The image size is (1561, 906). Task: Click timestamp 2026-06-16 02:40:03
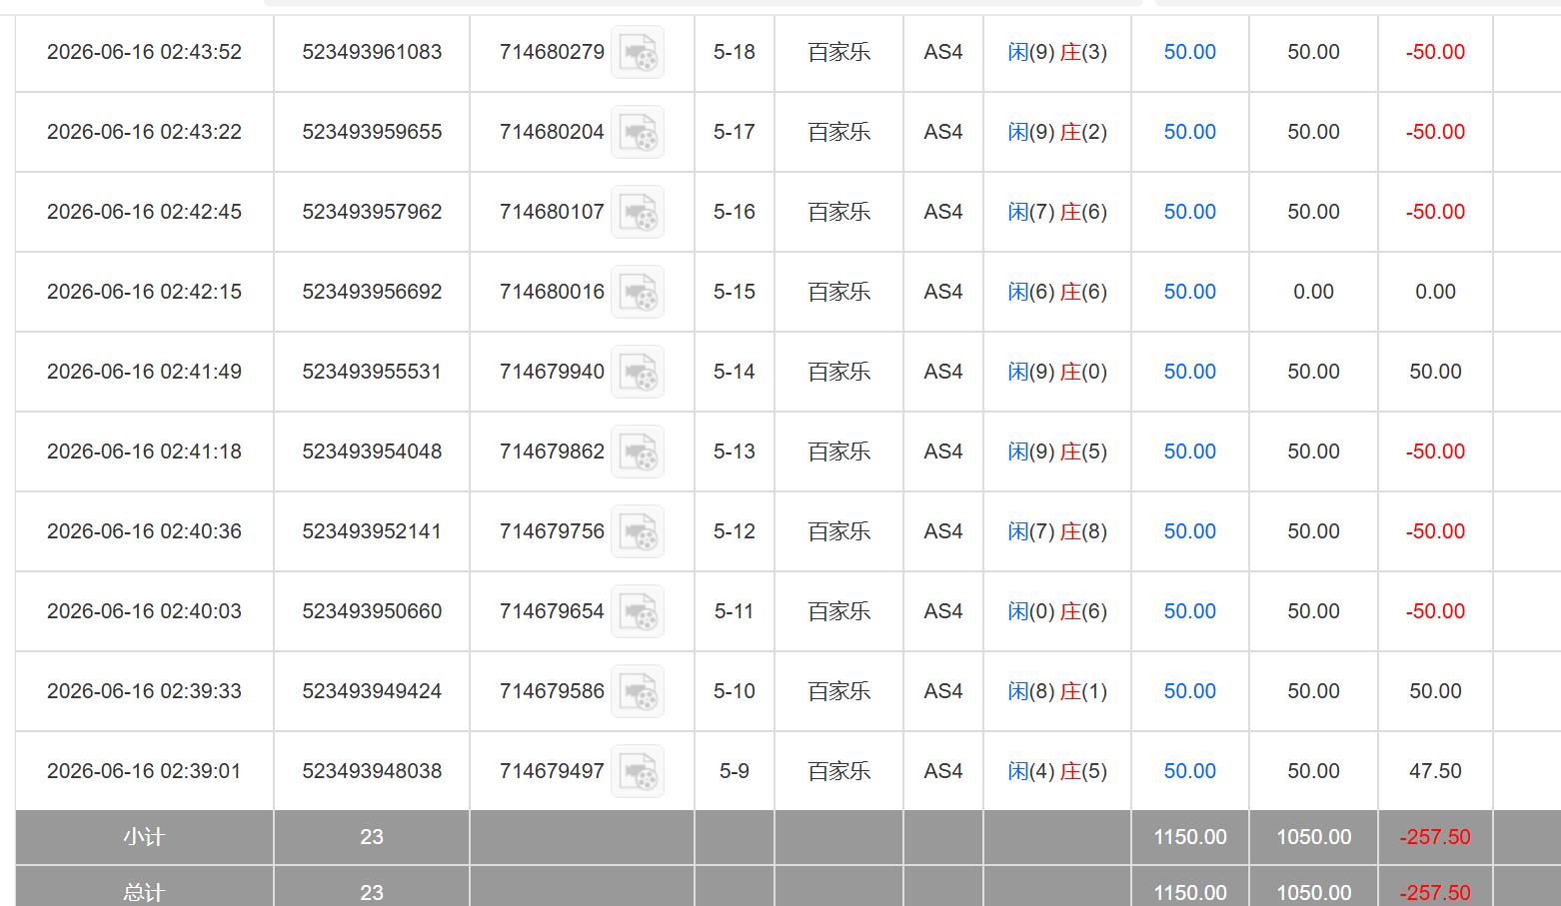144,611
